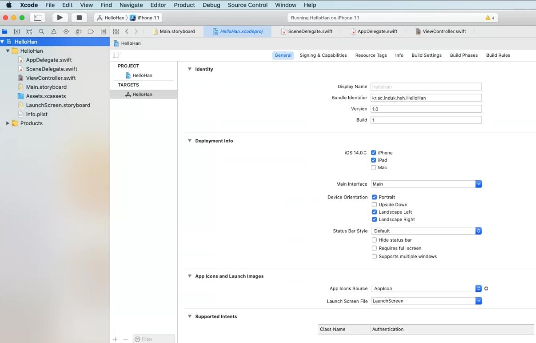Screen dimensions: 536x343
Task: Open the related items grid icon
Action: coord(116,32)
